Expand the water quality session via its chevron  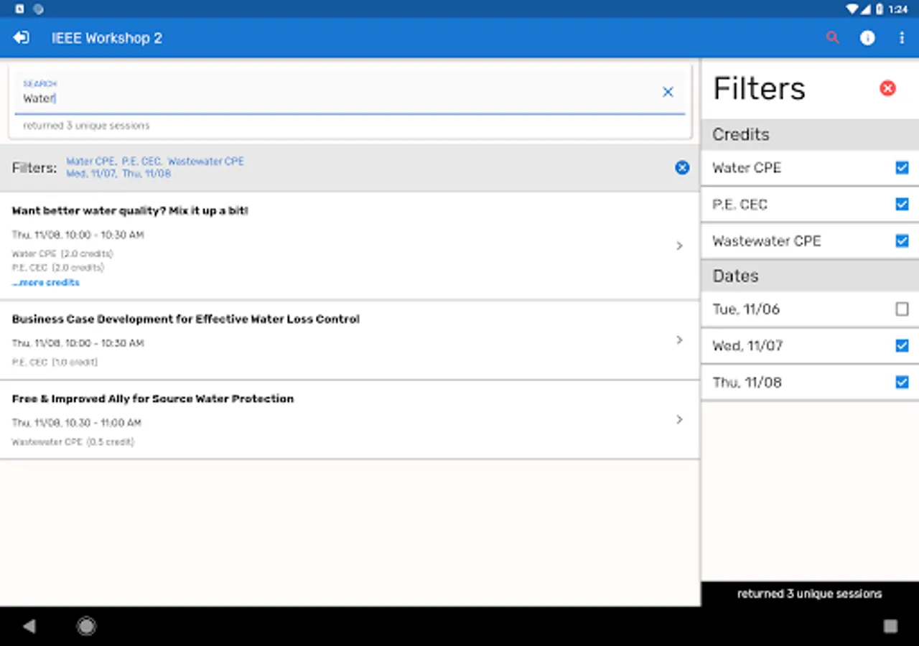[x=679, y=246]
